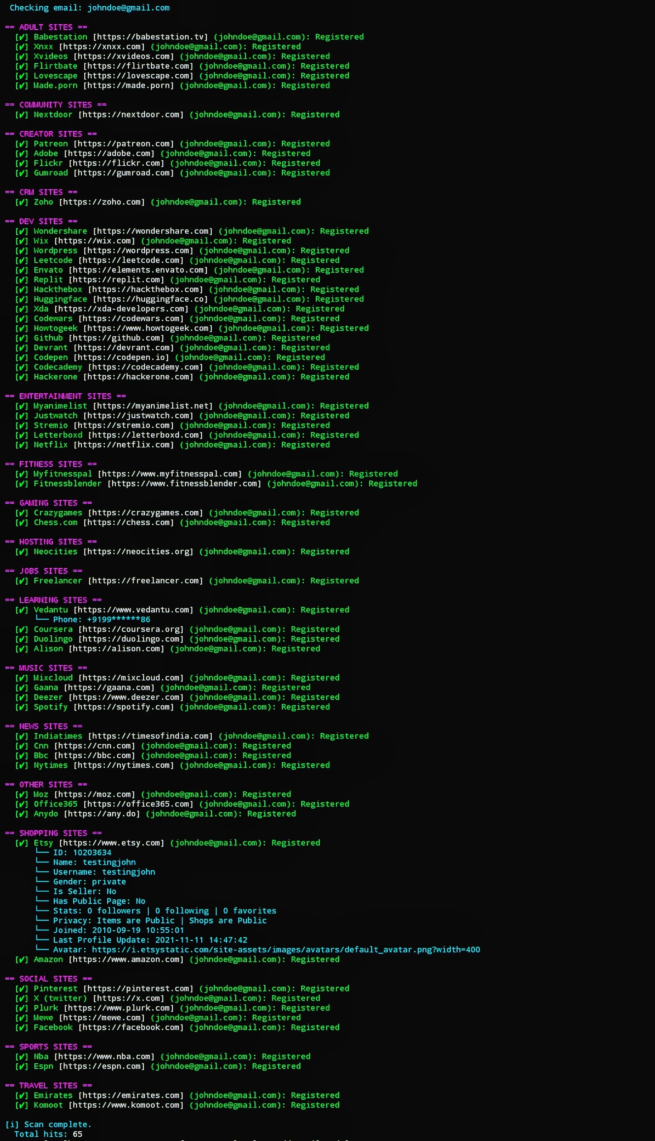Click the 'ID: 10203634' line
Image resolution: width=655 pixels, height=1141 pixels.
[x=82, y=852]
